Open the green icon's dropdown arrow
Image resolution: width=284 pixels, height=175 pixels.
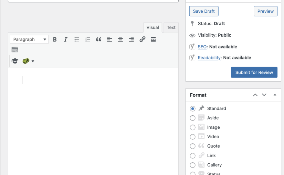pyautogui.click(x=33, y=61)
